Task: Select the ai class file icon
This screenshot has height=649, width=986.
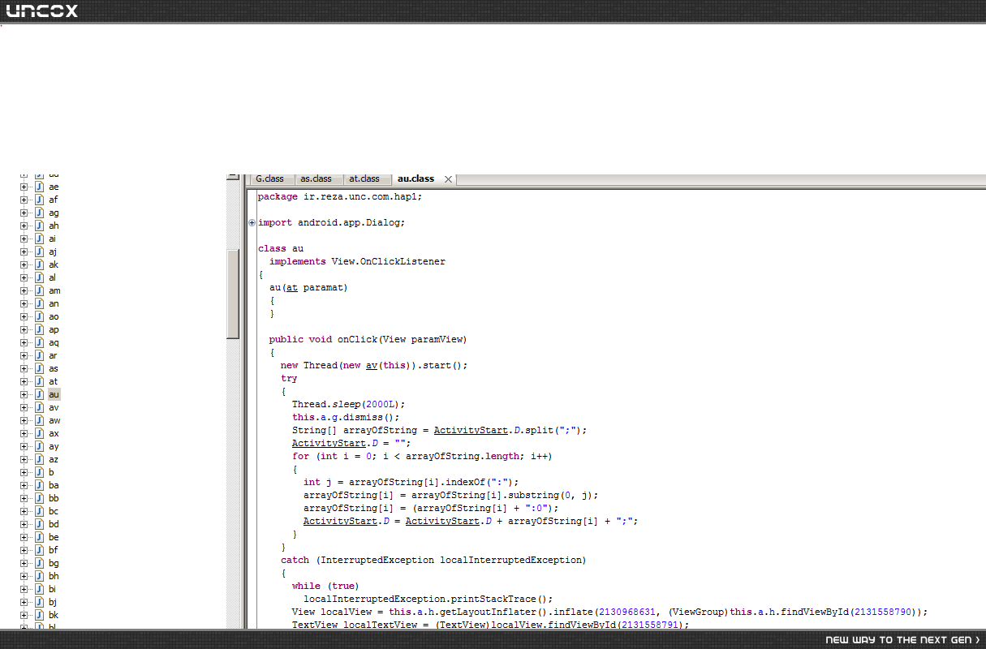Action: (x=38, y=239)
